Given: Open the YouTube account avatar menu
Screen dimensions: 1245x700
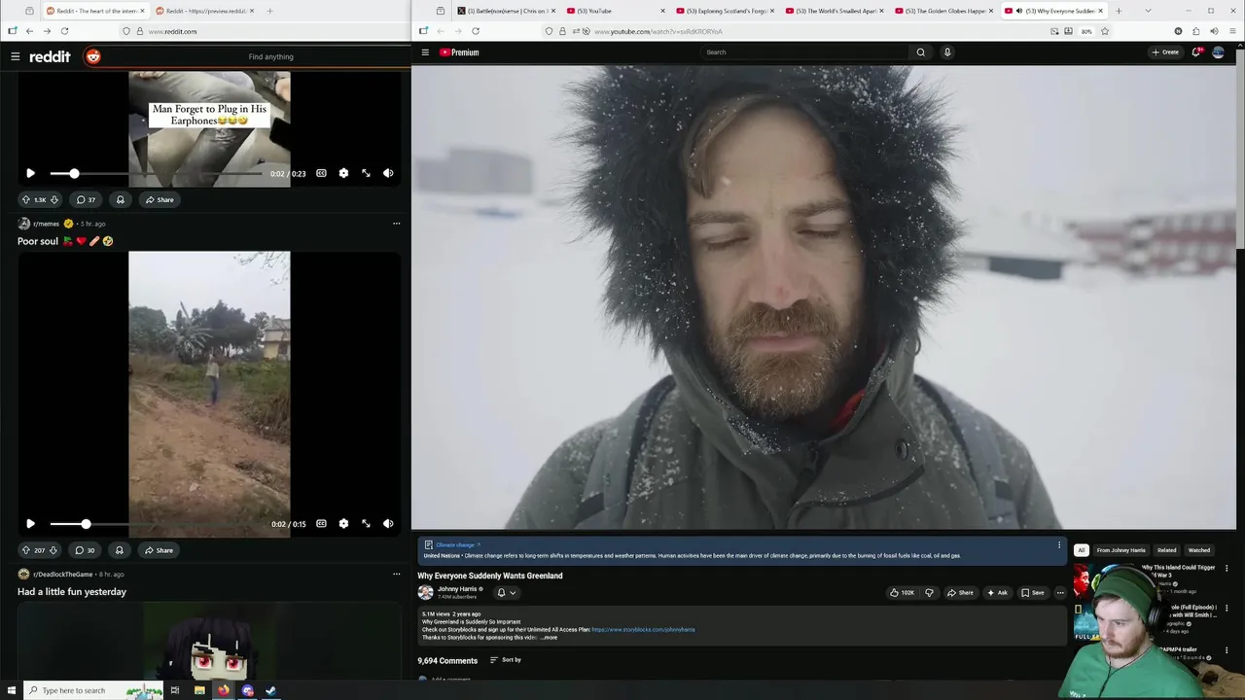Looking at the screenshot, I should 1218,52.
